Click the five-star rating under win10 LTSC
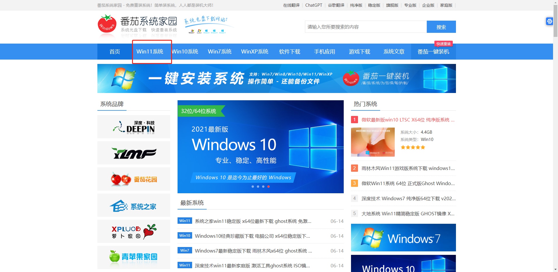This screenshot has width=558, height=272. pos(412,147)
